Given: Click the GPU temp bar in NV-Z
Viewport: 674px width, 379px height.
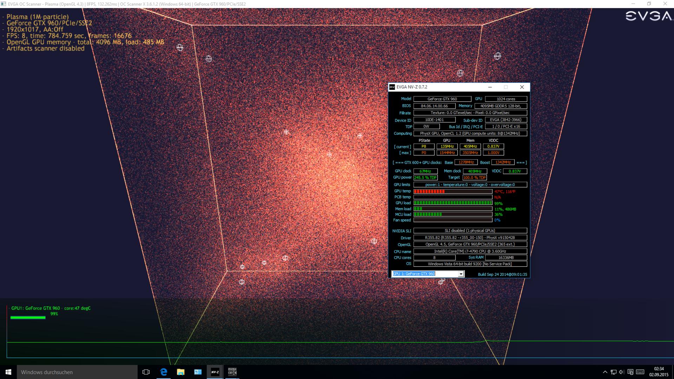Looking at the screenshot, I should tap(453, 191).
